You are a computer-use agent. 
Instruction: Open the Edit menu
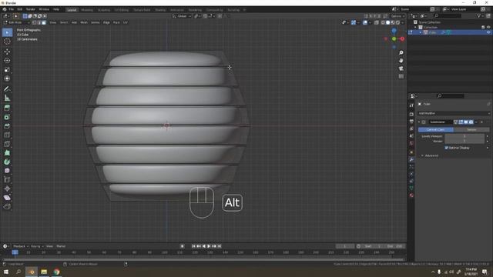20,9
